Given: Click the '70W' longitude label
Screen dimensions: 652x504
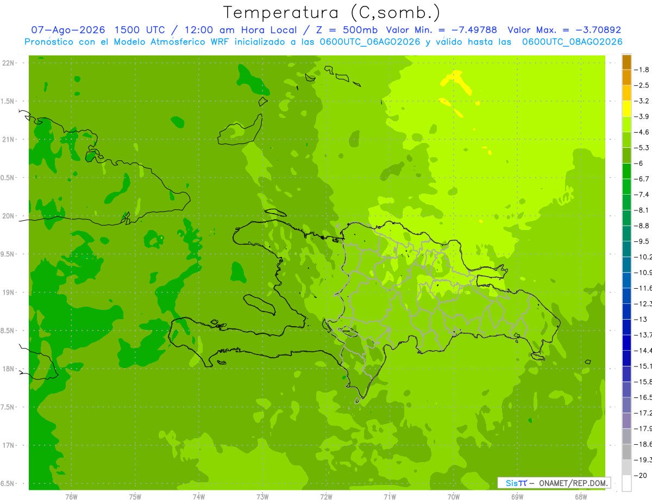Looking at the screenshot, I should click(x=454, y=497).
